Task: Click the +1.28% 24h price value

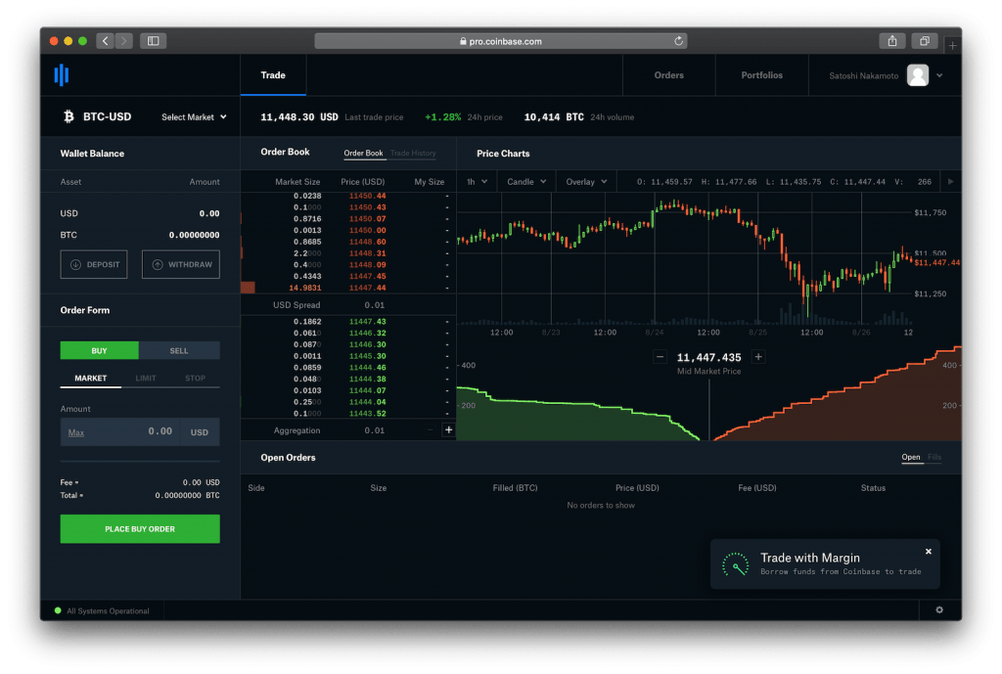Action: click(x=442, y=117)
